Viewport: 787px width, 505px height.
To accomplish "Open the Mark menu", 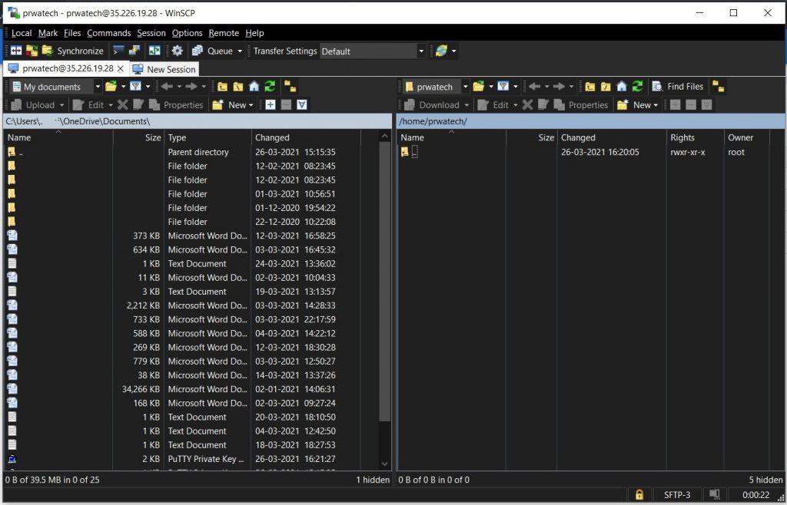I will tap(48, 33).
